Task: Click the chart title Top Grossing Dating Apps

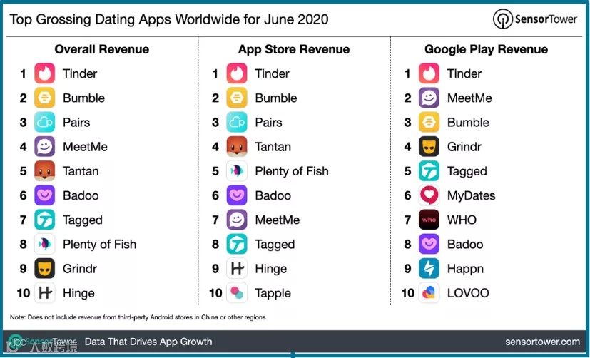Action: (x=169, y=19)
